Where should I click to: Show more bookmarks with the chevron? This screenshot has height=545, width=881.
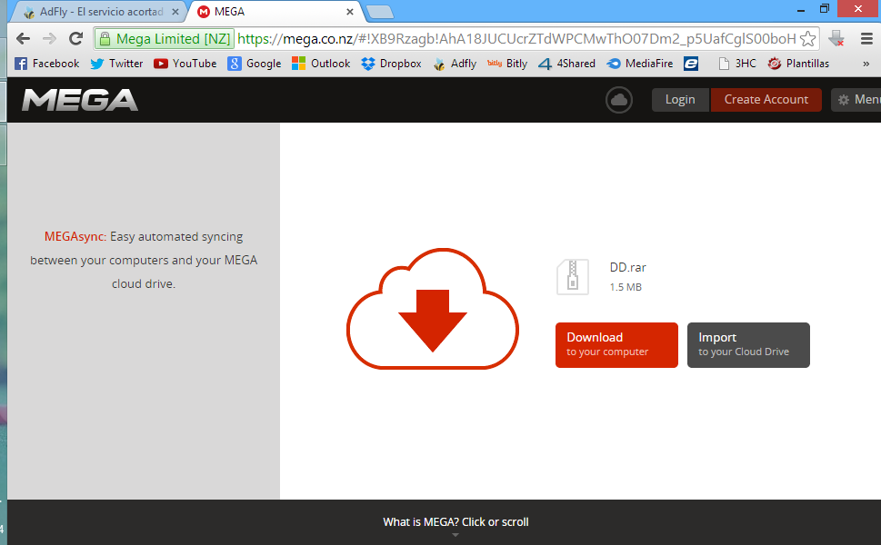(x=866, y=64)
